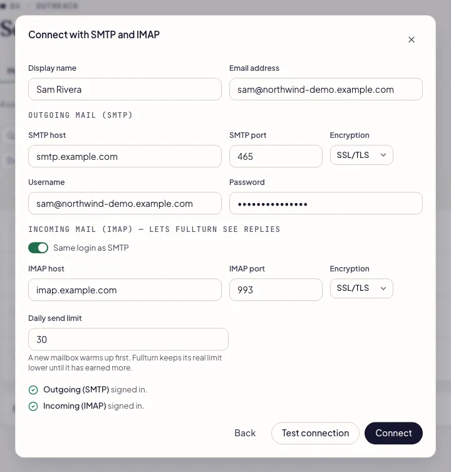This screenshot has height=472, width=451.
Task: Click the 'Connect with SMTP and IMAP' title
Action: (94, 34)
